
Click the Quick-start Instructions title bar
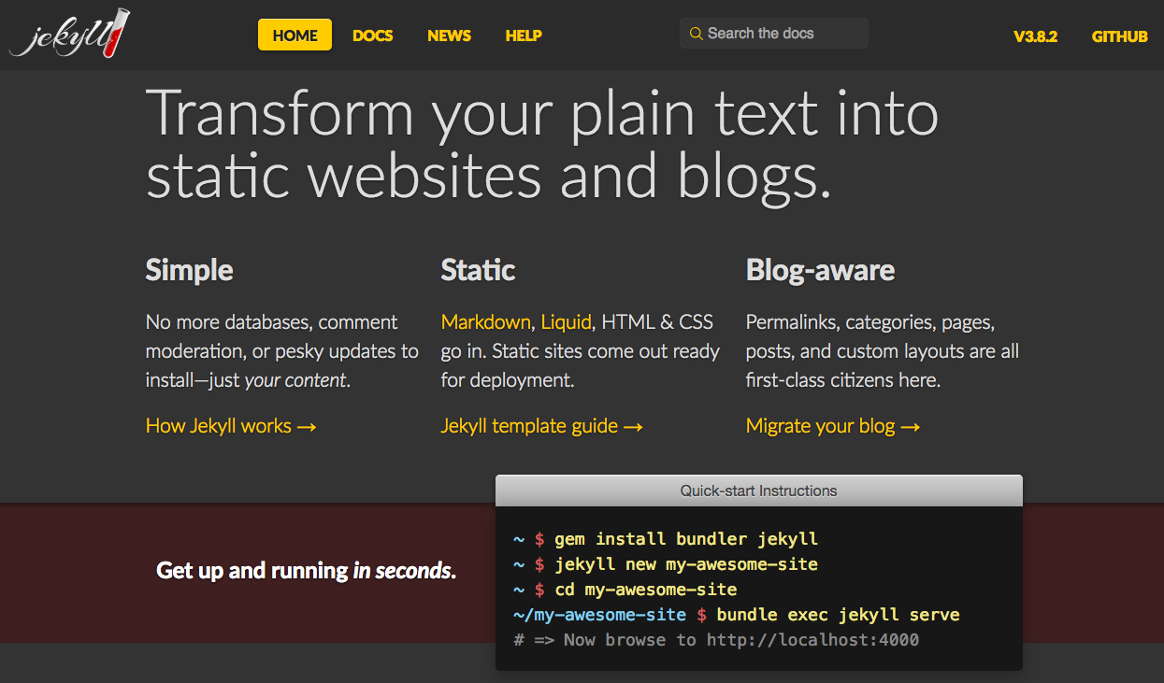758,491
